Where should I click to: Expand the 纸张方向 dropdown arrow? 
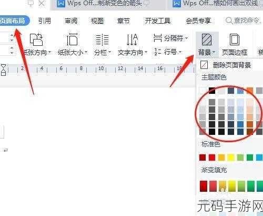click(49, 52)
